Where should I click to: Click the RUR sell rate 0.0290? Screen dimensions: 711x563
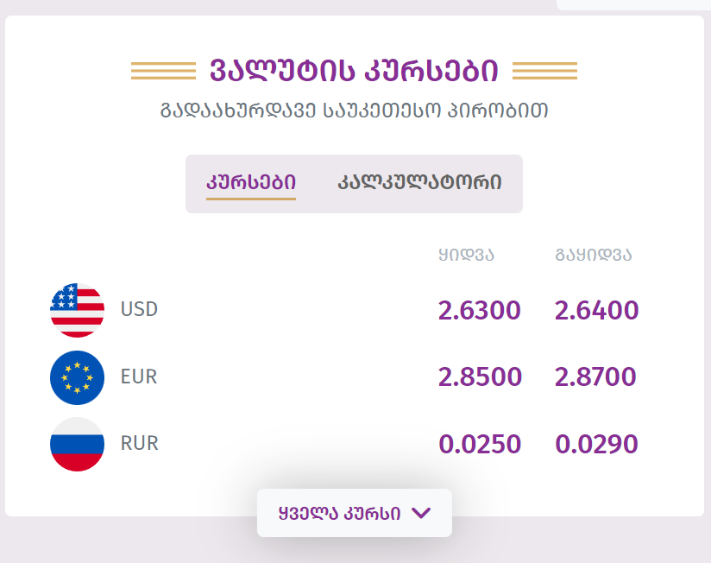click(x=597, y=444)
